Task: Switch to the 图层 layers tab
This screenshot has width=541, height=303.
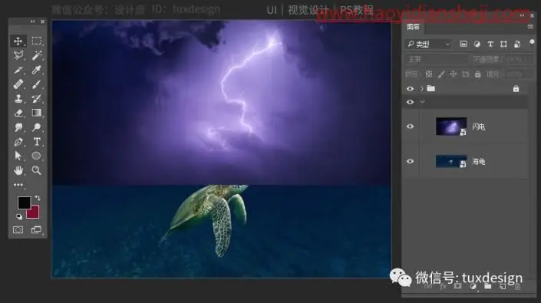Action: point(413,27)
